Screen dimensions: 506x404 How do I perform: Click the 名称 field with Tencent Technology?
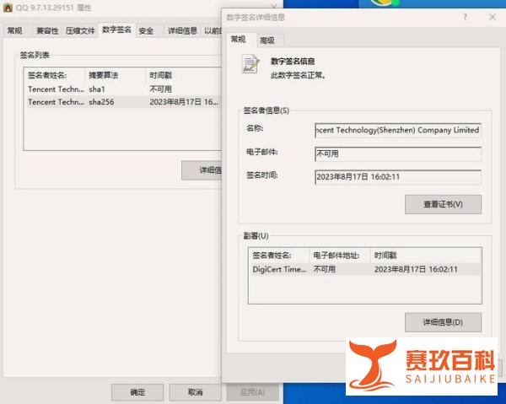click(x=398, y=130)
